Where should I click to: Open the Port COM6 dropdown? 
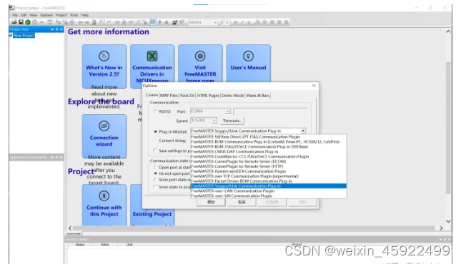(x=227, y=111)
